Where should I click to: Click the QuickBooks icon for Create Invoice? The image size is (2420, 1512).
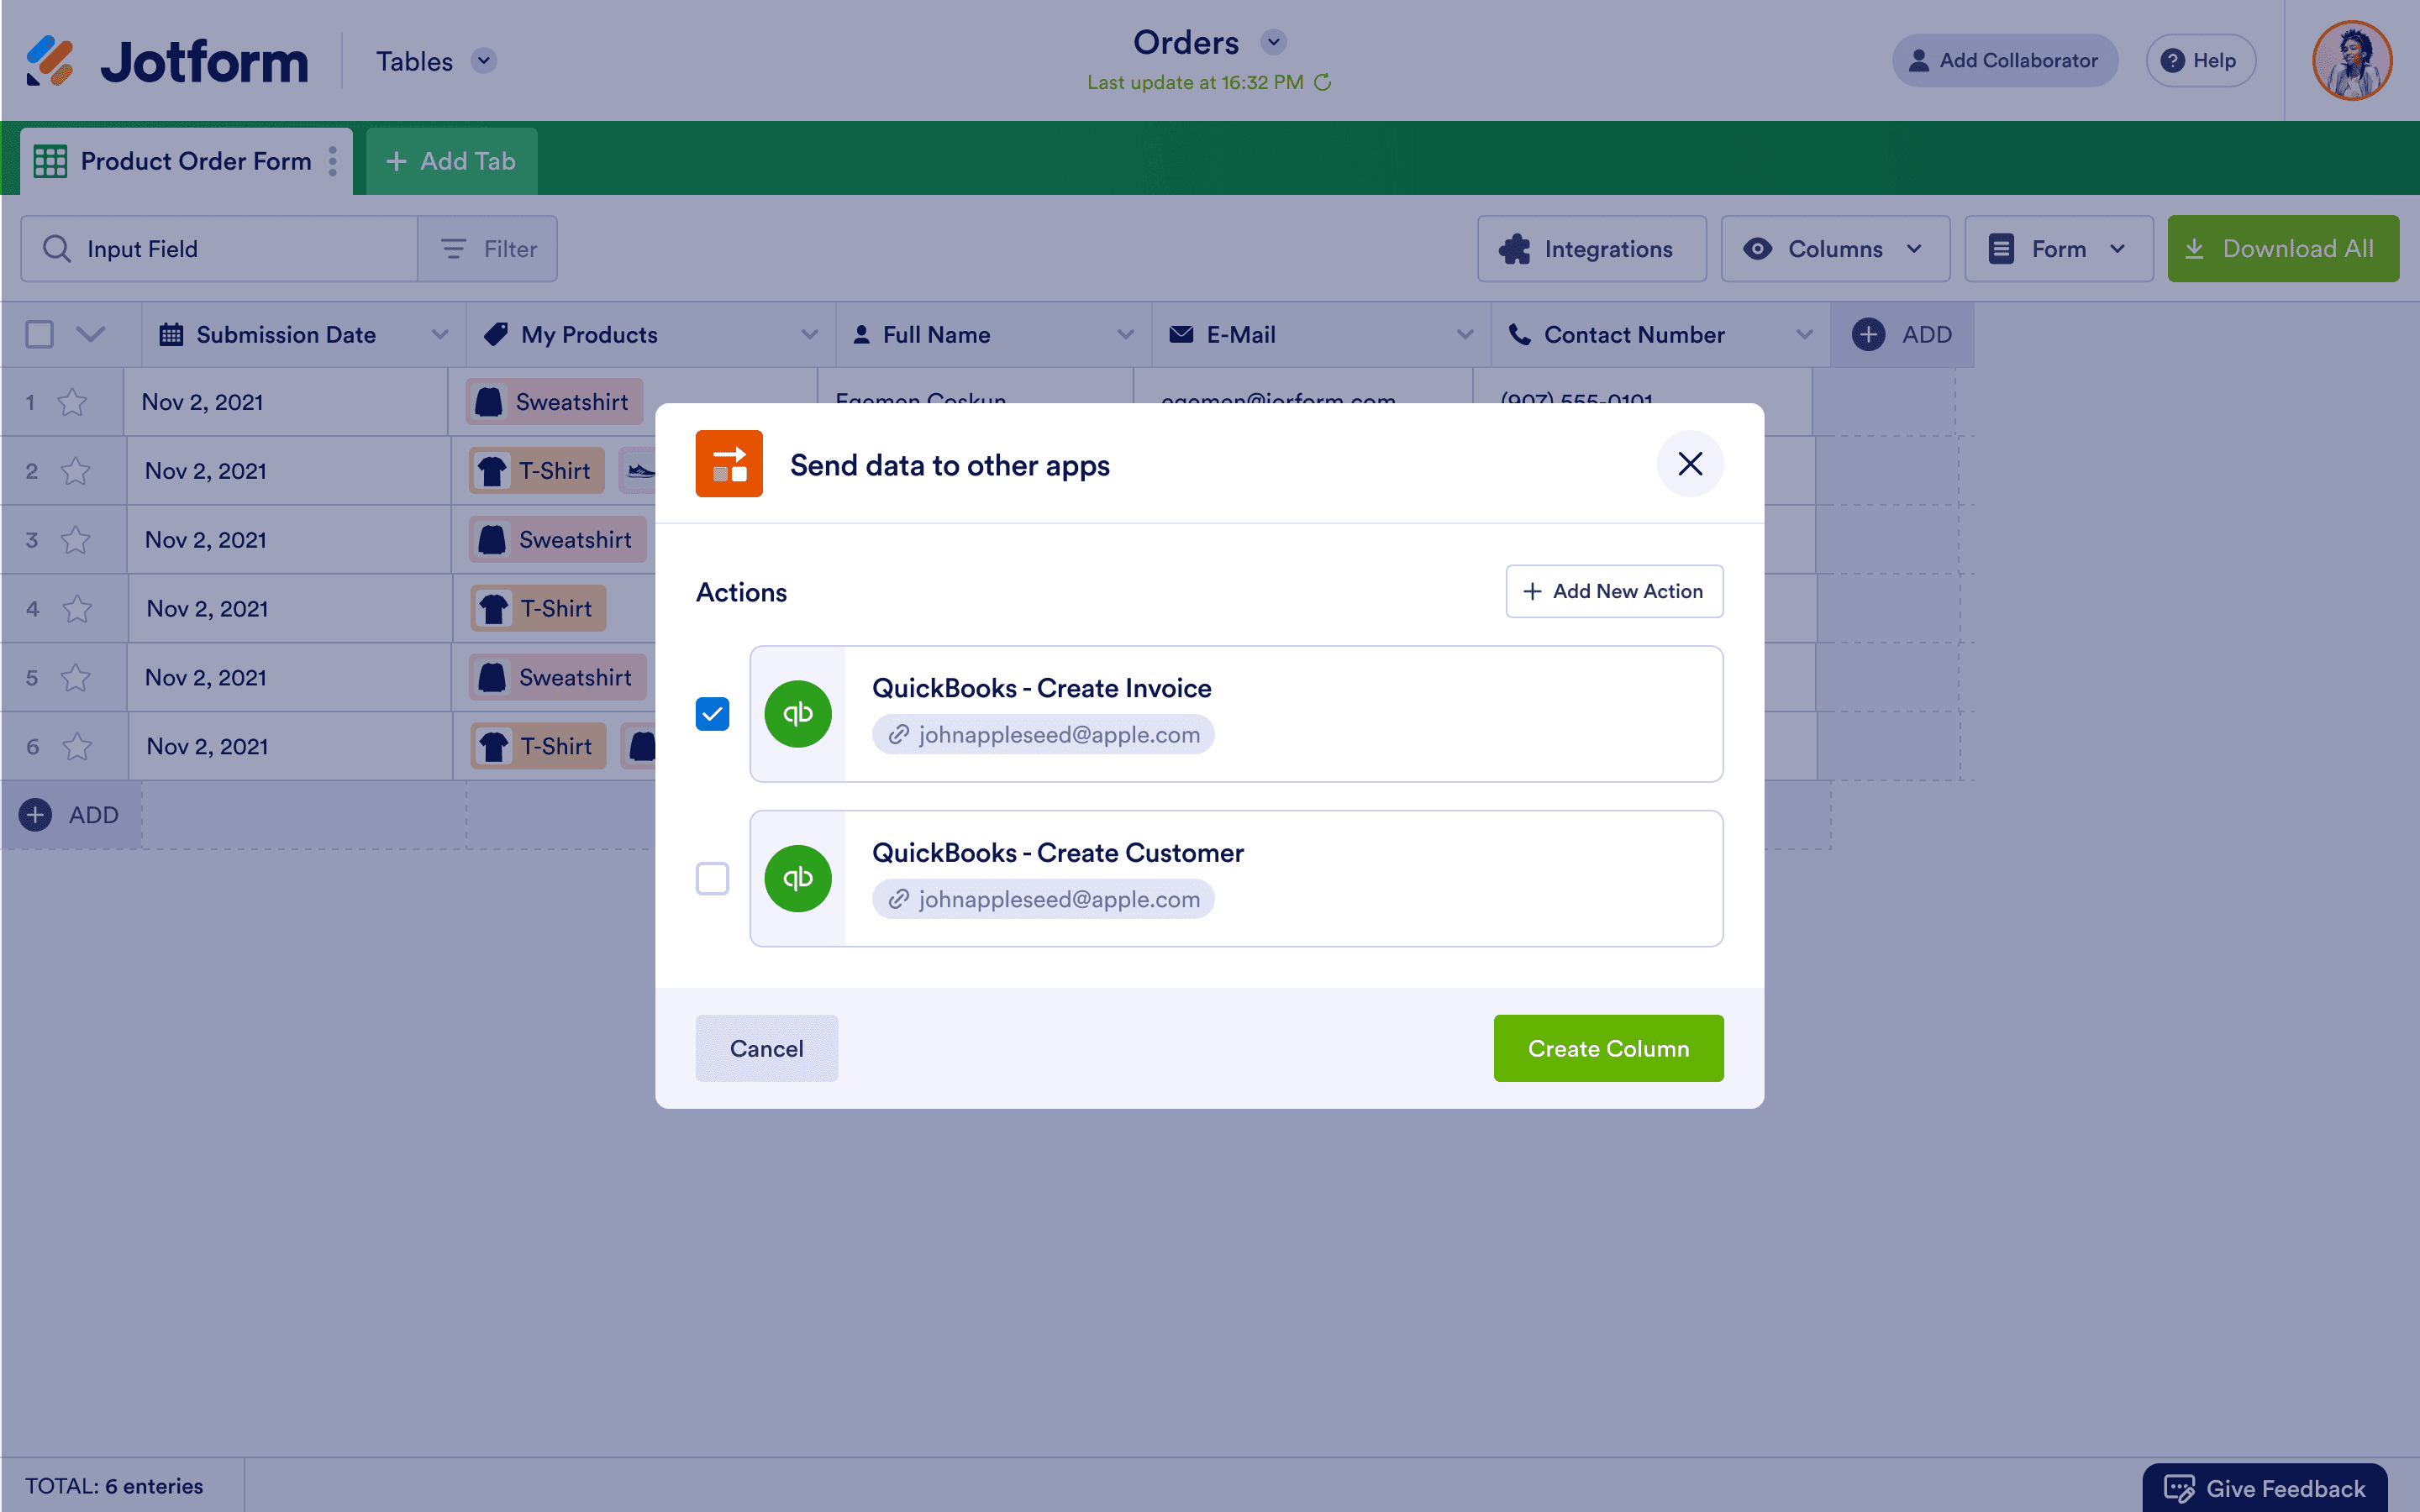[x=798, y=714]
